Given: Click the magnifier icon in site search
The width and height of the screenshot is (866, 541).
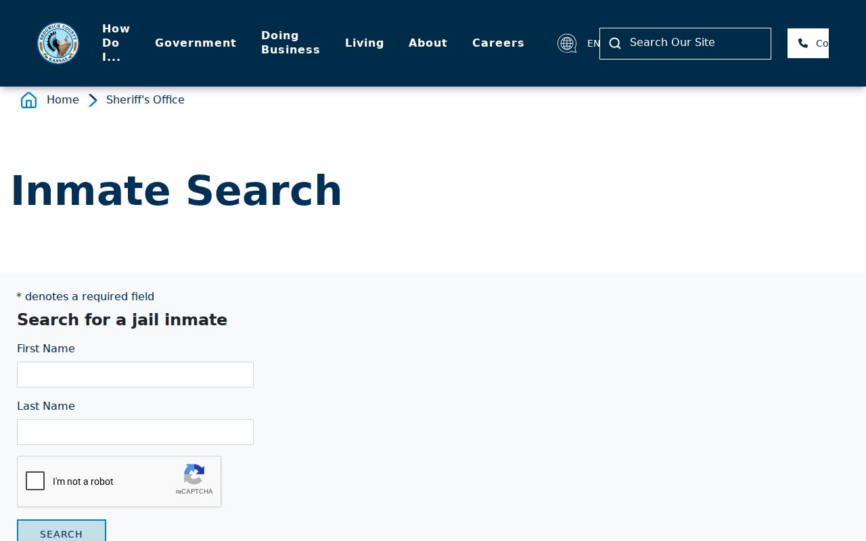Looking at the screenshot, I should click(x=615, y=43).
